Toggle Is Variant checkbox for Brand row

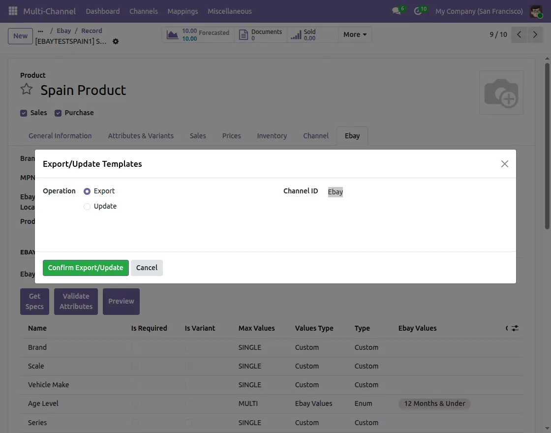click(188, 347)
